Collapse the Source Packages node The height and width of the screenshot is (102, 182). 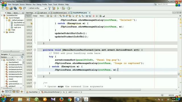pos(4,18)
